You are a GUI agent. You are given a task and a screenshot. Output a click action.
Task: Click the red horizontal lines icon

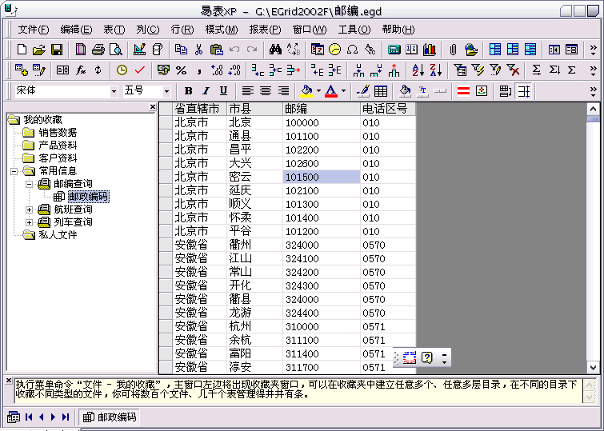click(463, 91)
